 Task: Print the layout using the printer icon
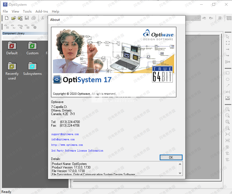point(33,18)
